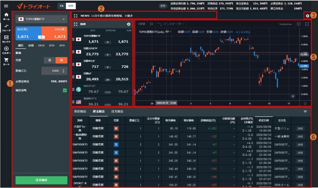Go to Home in sidebar
Screen dimensions: 318x188
[6, 16]
